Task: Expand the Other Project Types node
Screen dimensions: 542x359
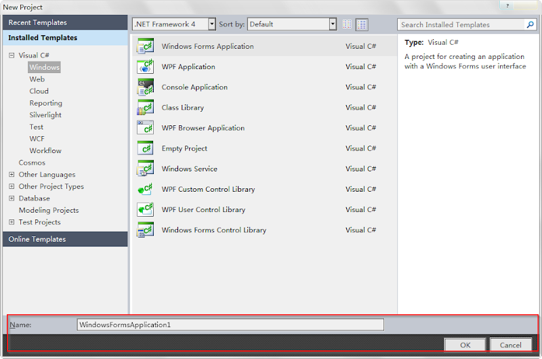Action: click(12, 186)
